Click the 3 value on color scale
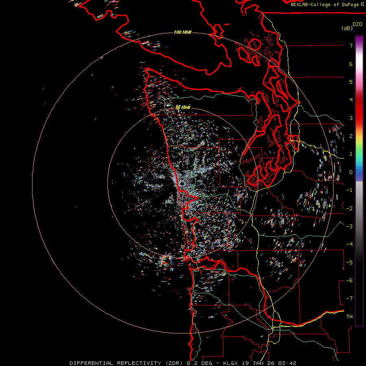Viewport: 366px width, 366px height. tap(351, 118)
